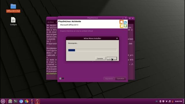Open Chromium browser from the taskbar

pyautogui.click(x=21, y=101)
